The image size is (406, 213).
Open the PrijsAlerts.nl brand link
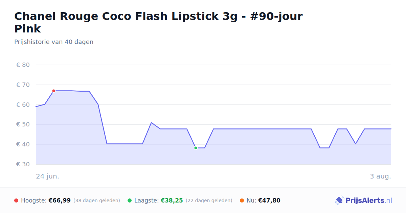click(x=364, y=200)
